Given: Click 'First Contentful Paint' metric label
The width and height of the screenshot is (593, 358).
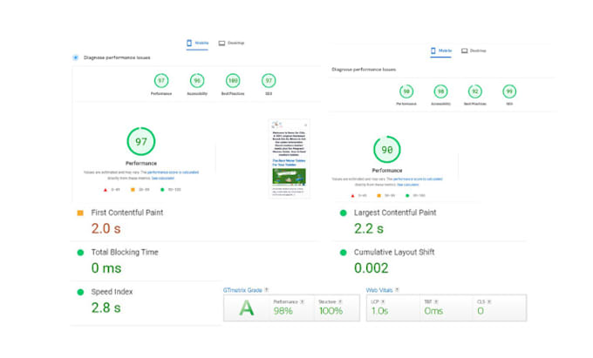Looking at the screenshot, I should point(127,213).
